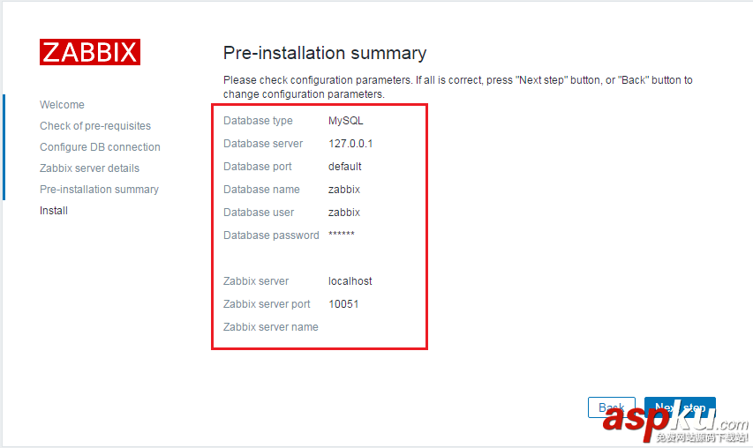The width and height of the screenshot is (753, 448).
Task: Go to the Welcome step in sidebar
Action: (62, 105)
